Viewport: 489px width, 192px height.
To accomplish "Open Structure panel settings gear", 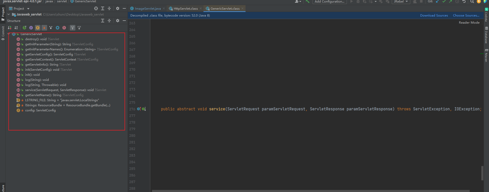I will tap(118, 21).
